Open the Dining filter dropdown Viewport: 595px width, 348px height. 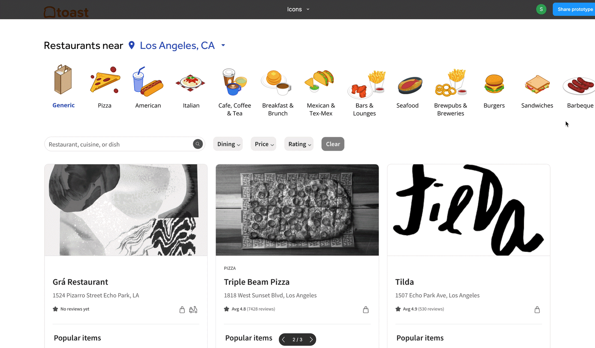click(x=228, y=144)
